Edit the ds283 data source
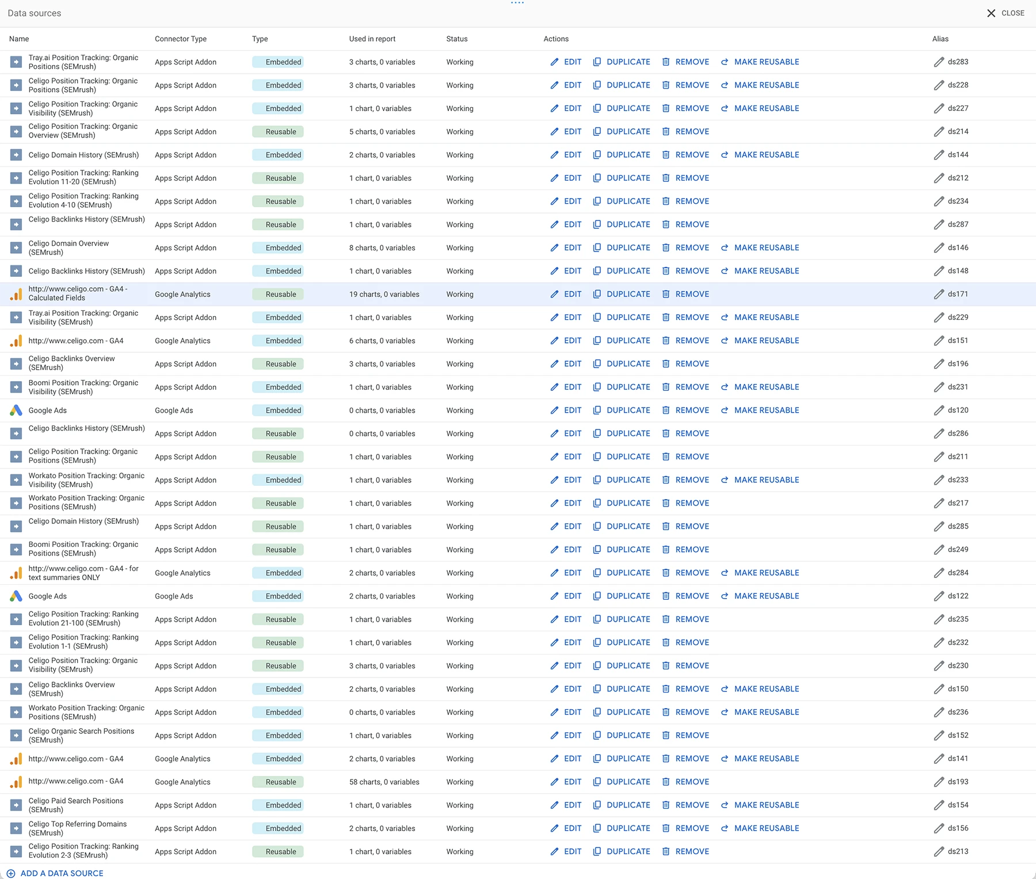Screen dimensions: 1036x879 pos(566,62)
